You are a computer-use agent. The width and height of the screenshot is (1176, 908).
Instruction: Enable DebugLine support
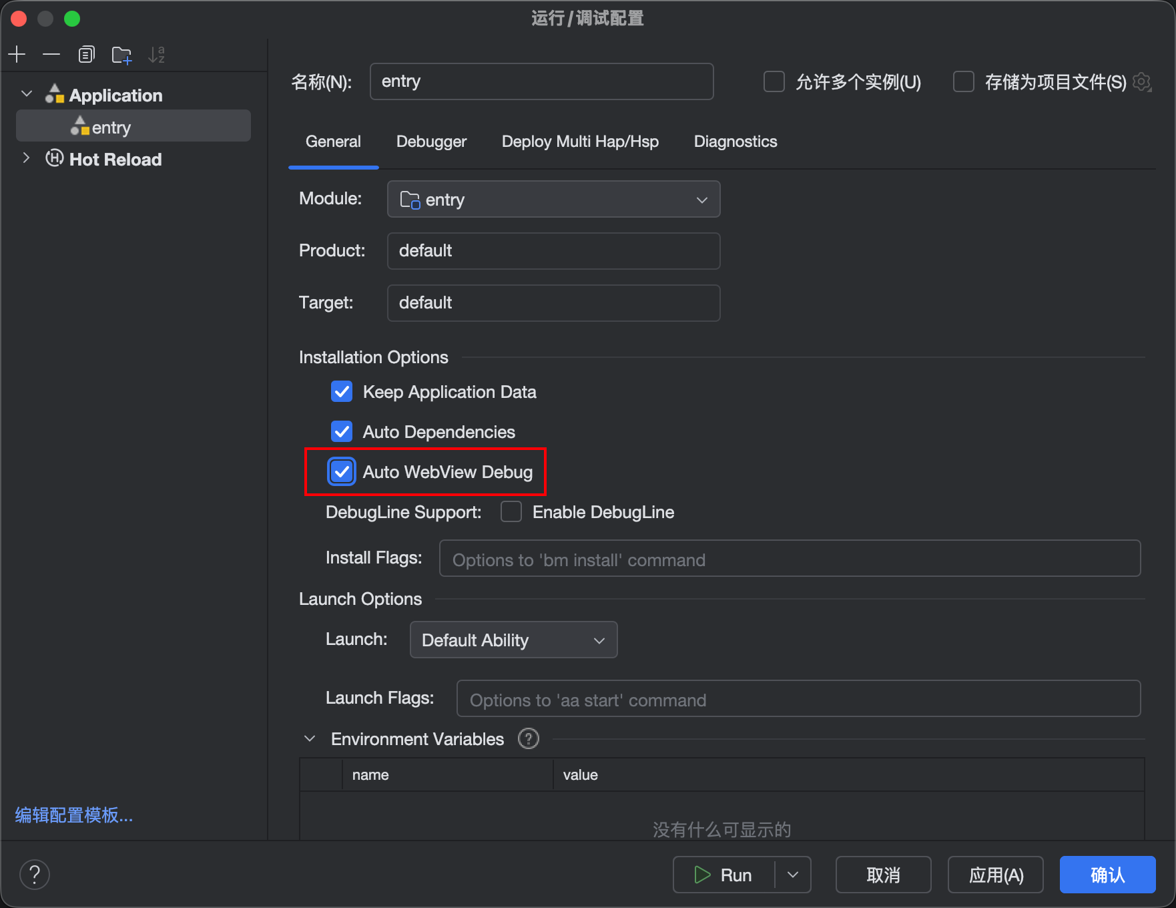coord(511,511)
